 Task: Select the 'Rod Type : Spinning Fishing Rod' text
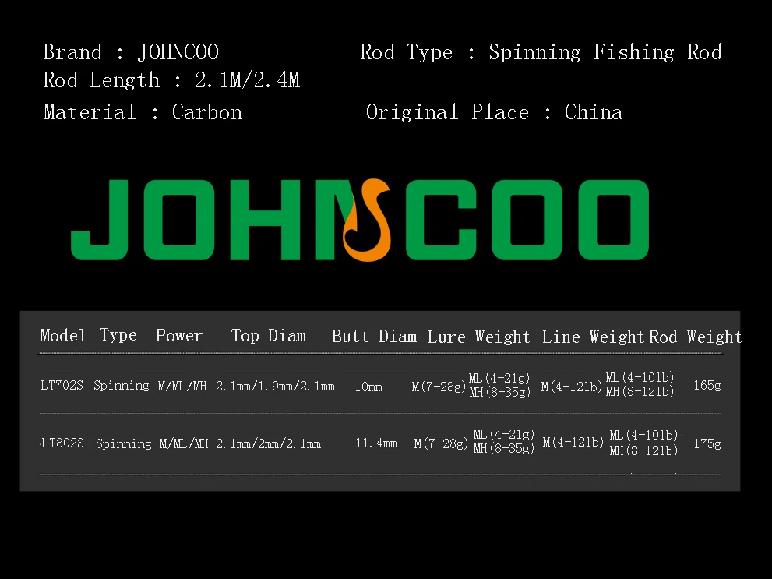click(541, 53)
